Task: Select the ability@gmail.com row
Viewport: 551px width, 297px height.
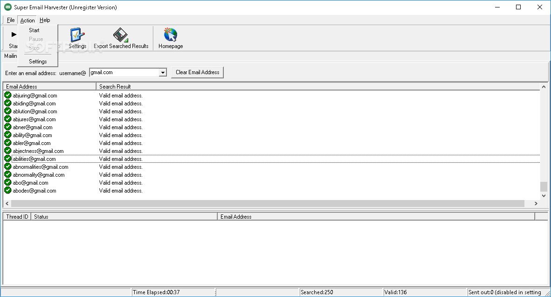Action: 272,135
